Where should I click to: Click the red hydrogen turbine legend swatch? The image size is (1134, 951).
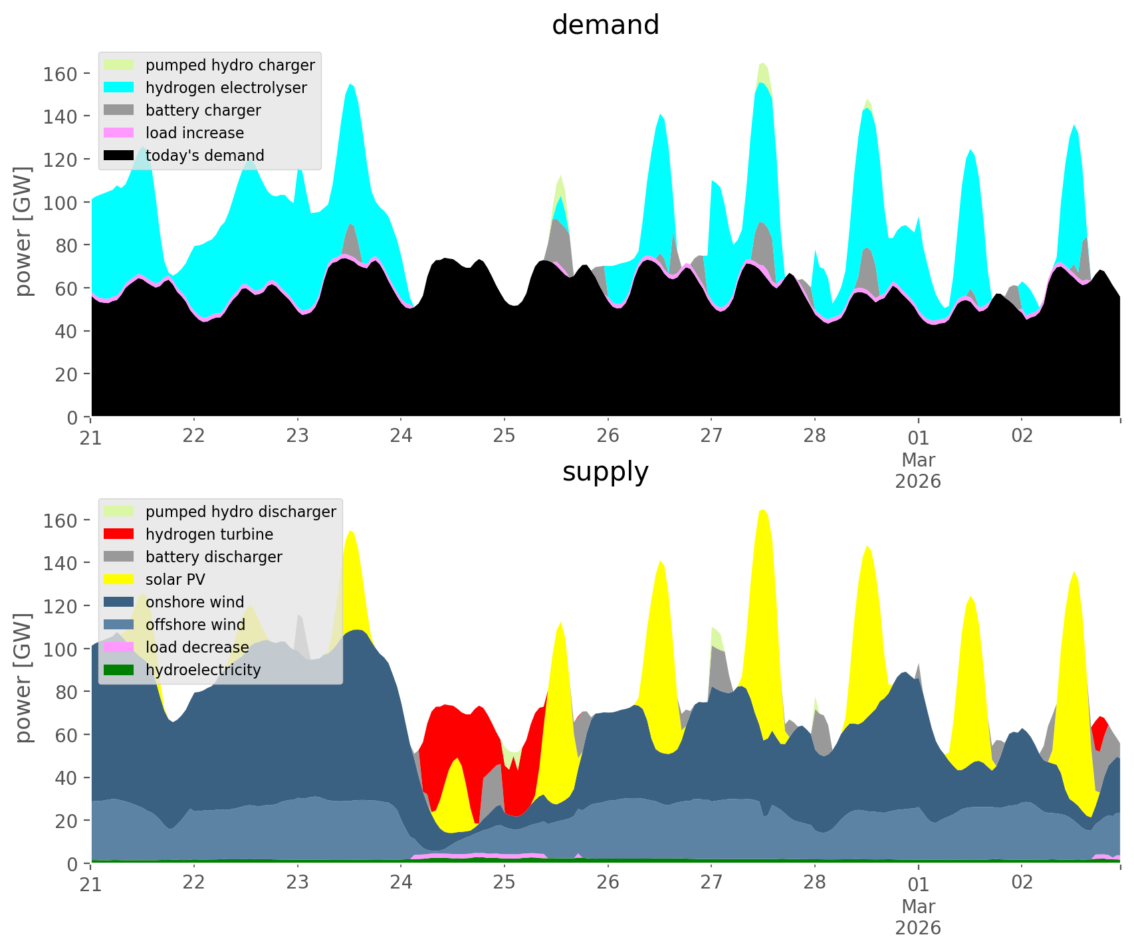click(119, 534)
